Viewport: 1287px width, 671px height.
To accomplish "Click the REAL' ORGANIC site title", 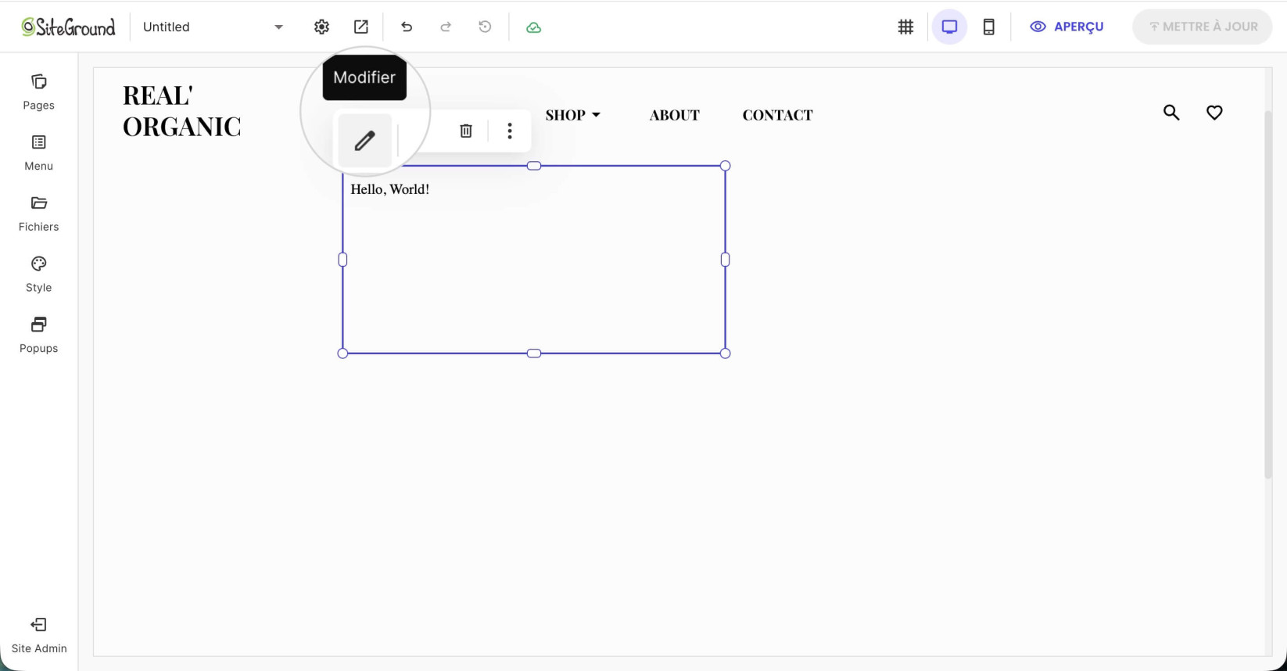I will (181, 111).
